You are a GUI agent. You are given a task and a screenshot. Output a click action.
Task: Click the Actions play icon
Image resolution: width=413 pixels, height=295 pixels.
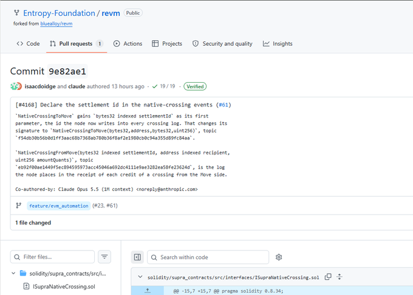click(x=117, y=44)
